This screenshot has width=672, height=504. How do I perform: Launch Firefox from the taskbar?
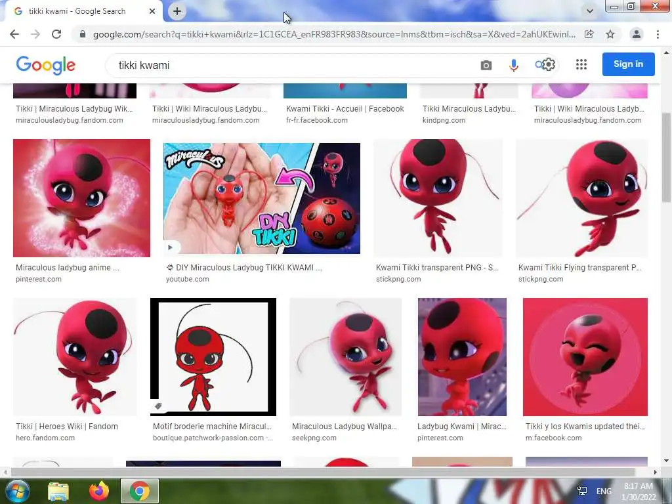click(99, 491)
